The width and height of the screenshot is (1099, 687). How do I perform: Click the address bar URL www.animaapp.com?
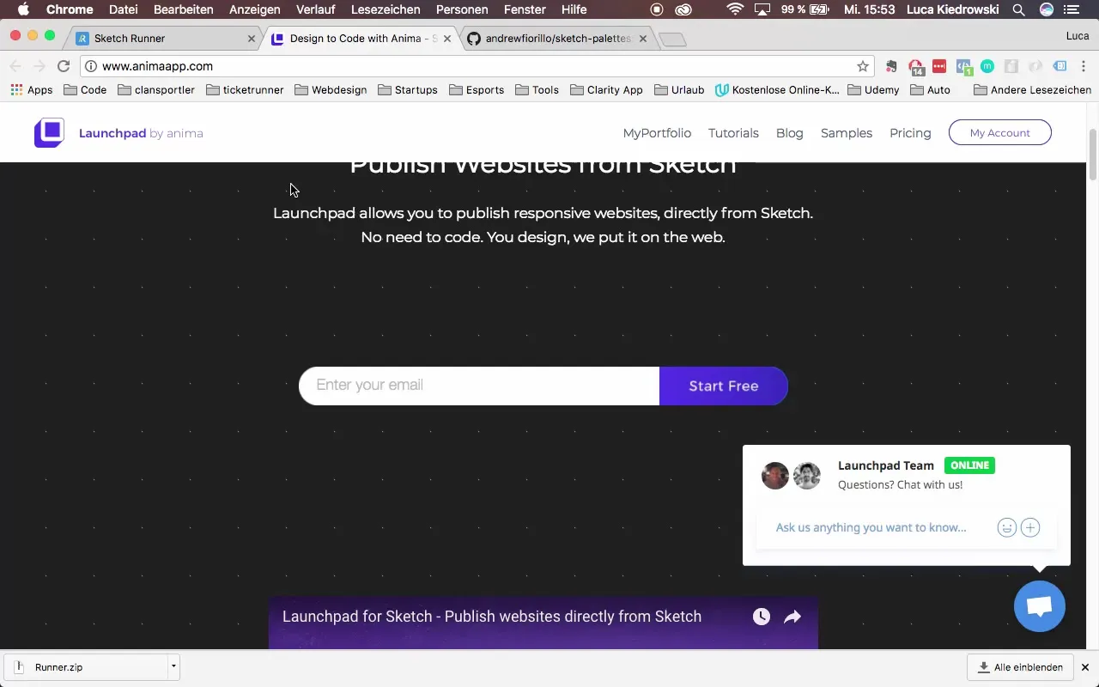point(157,66)
